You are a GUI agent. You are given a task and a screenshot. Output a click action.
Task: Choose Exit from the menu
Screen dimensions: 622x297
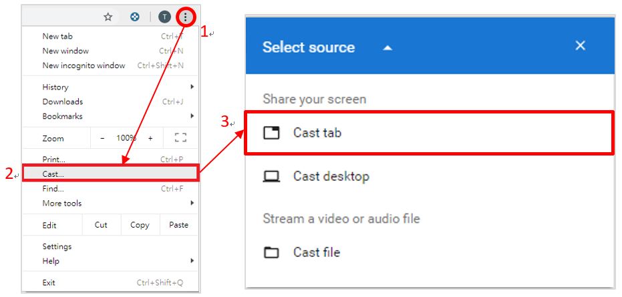[110, 283]
